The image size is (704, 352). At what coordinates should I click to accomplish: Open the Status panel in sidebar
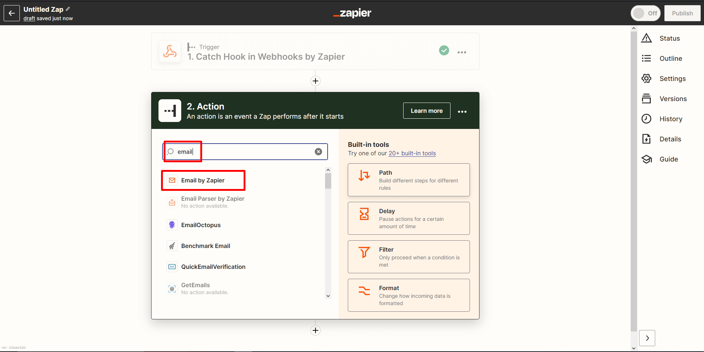pyautogui.click(x=669, y=38)
